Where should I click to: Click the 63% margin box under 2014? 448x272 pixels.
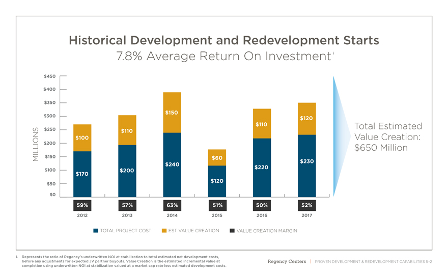coord(172,205)
